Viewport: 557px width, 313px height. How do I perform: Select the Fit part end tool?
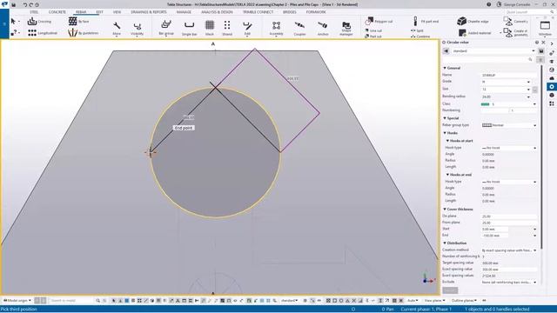[x=426, y=21]
